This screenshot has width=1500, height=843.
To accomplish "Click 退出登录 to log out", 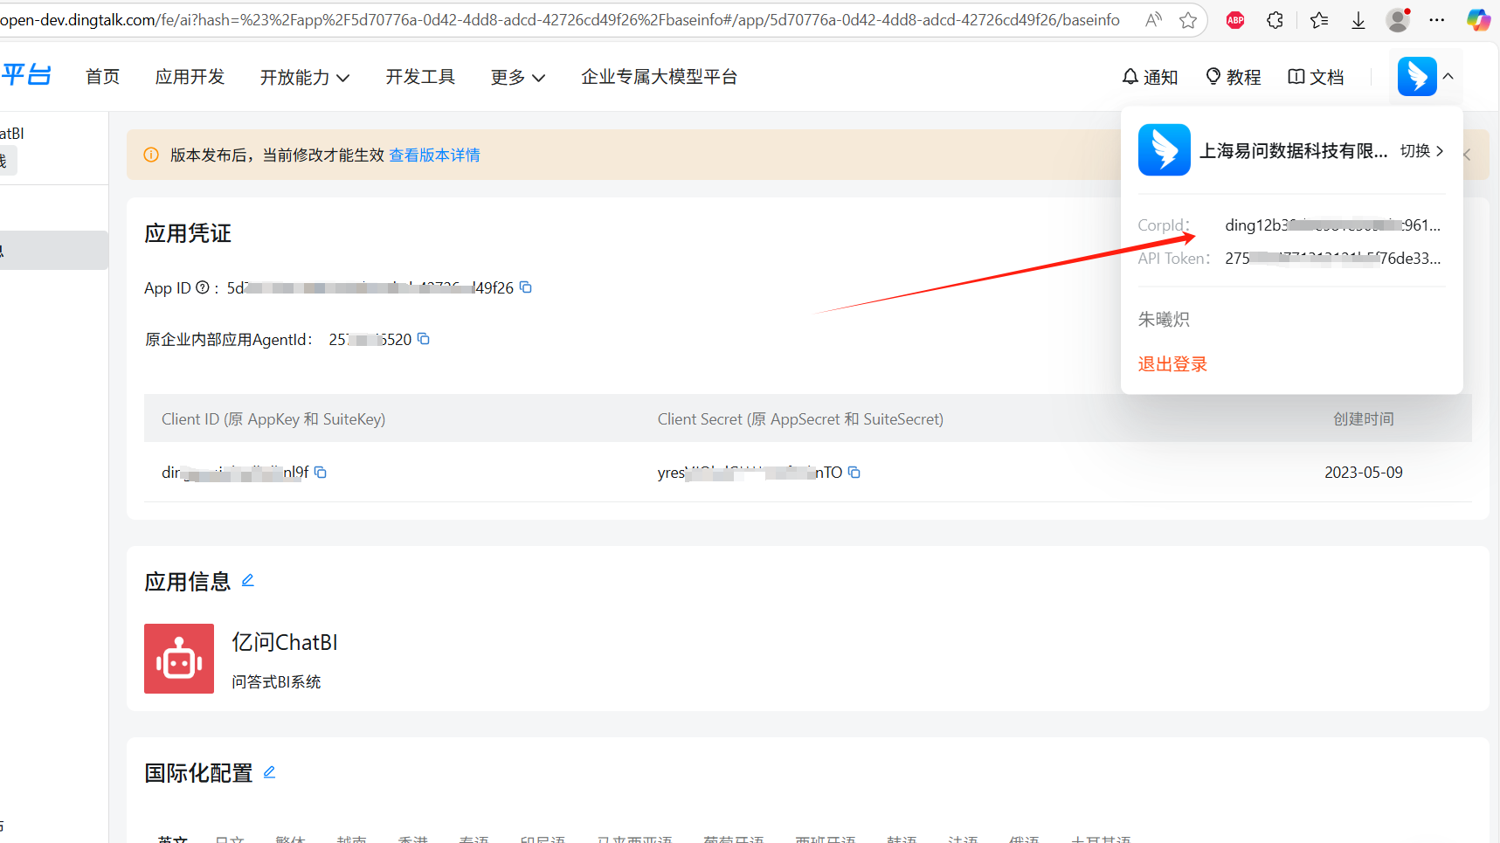I will point(1172,364).
